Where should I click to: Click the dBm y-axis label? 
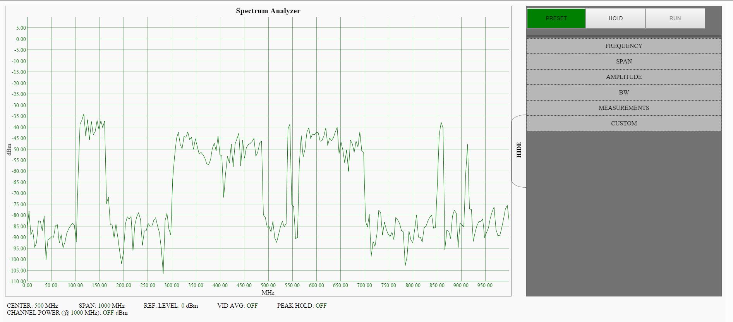click(x=9, y=149)
